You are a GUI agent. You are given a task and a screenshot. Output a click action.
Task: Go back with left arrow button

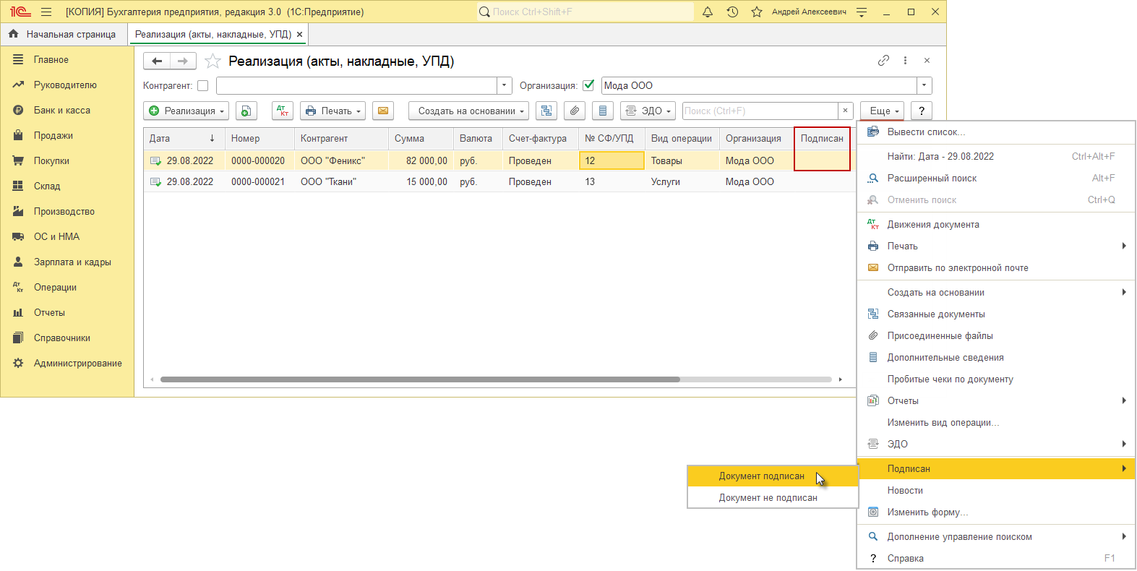[157, 61]
